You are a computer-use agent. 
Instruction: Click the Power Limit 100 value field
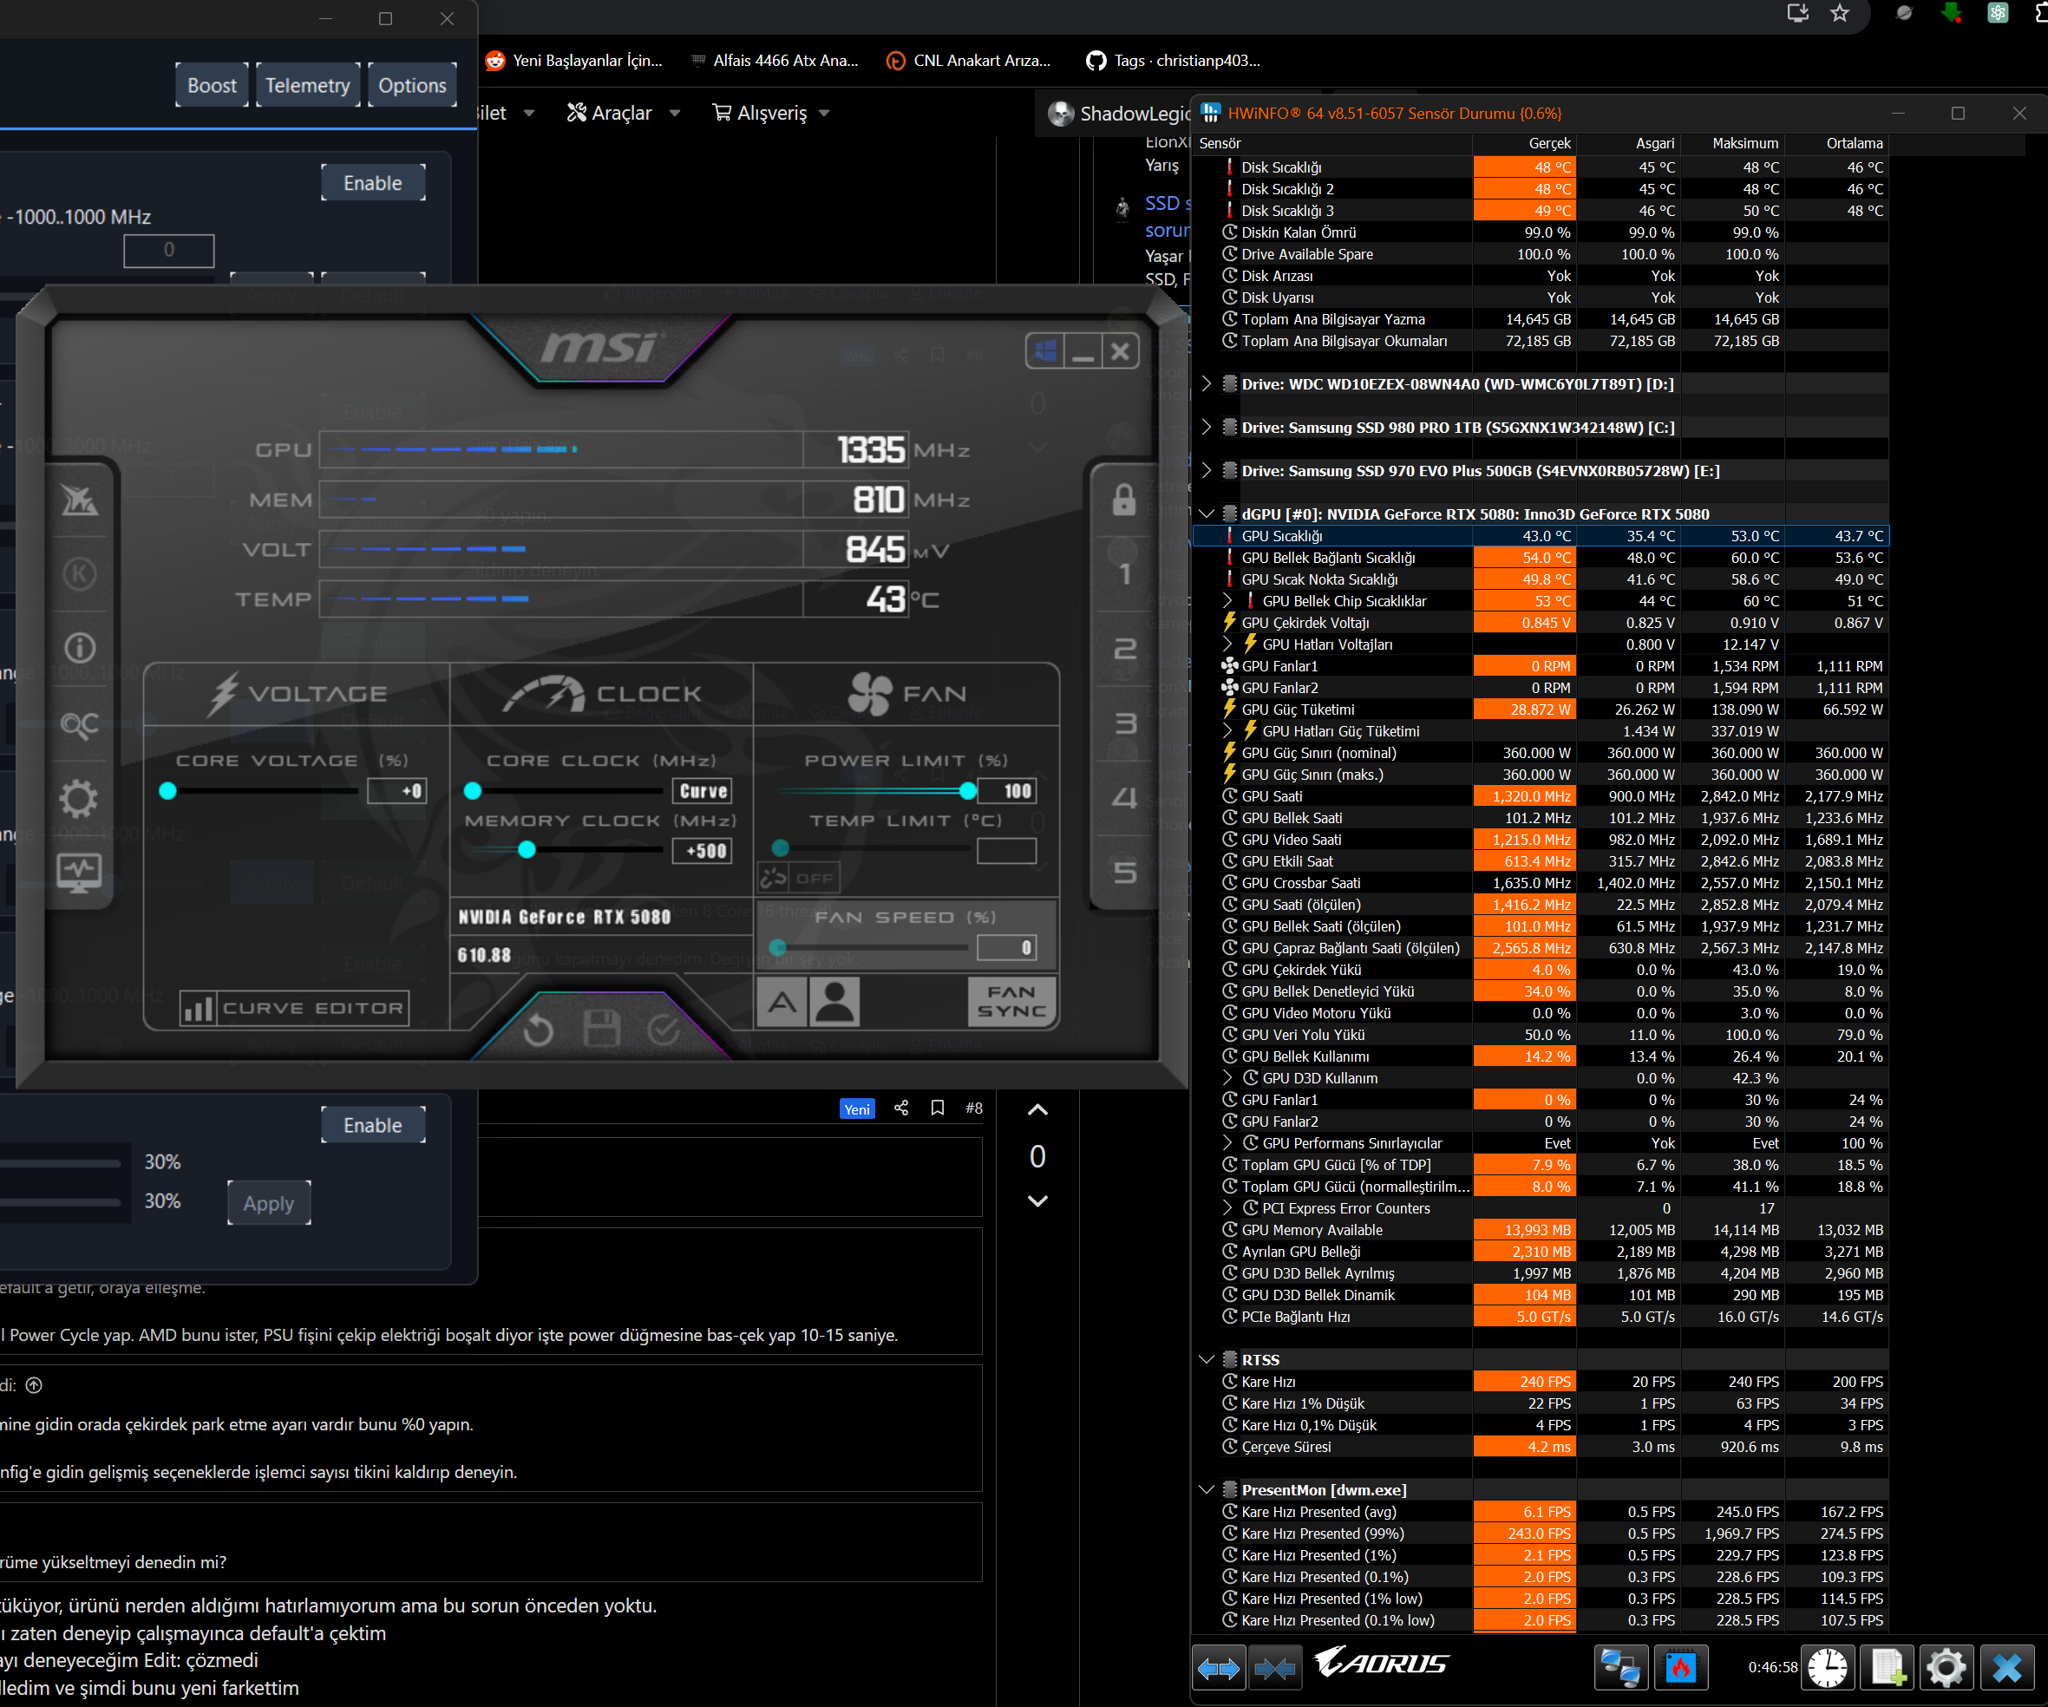pos(1007,790)
